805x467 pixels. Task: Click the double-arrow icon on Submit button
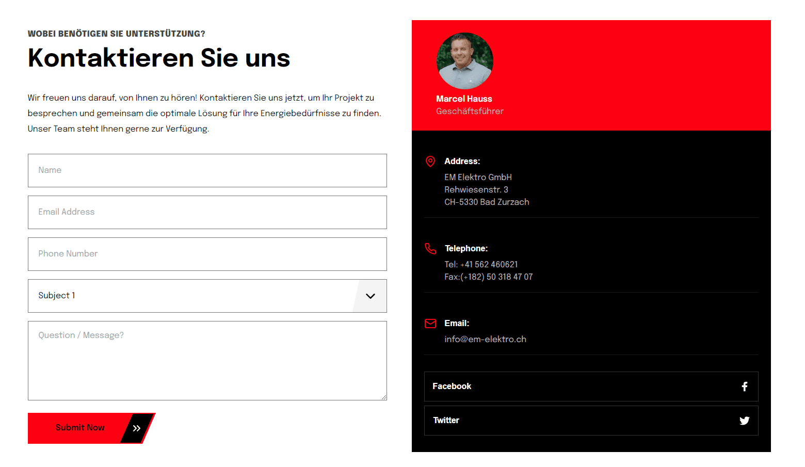point(137,428)
